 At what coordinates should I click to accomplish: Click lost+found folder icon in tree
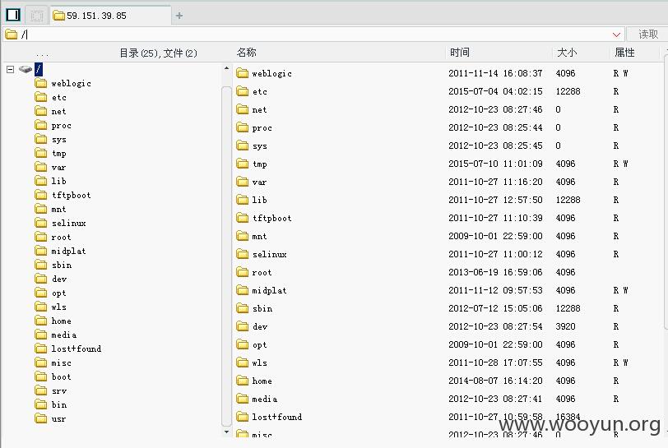click(x=41, y=349)
